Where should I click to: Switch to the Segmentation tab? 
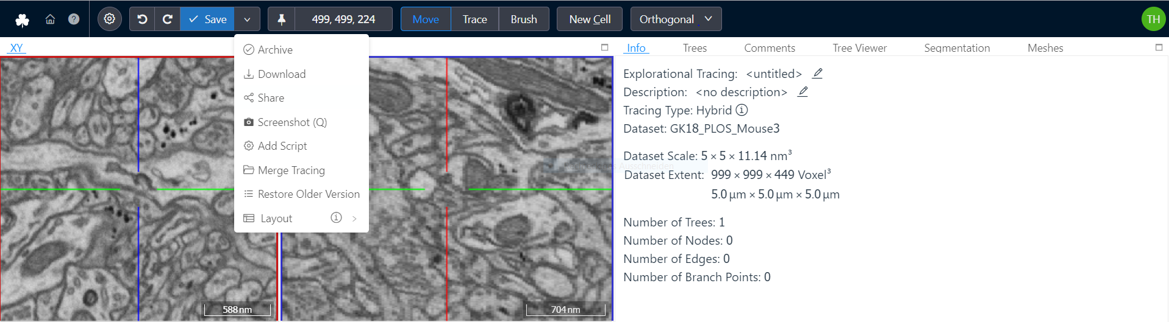957,47
